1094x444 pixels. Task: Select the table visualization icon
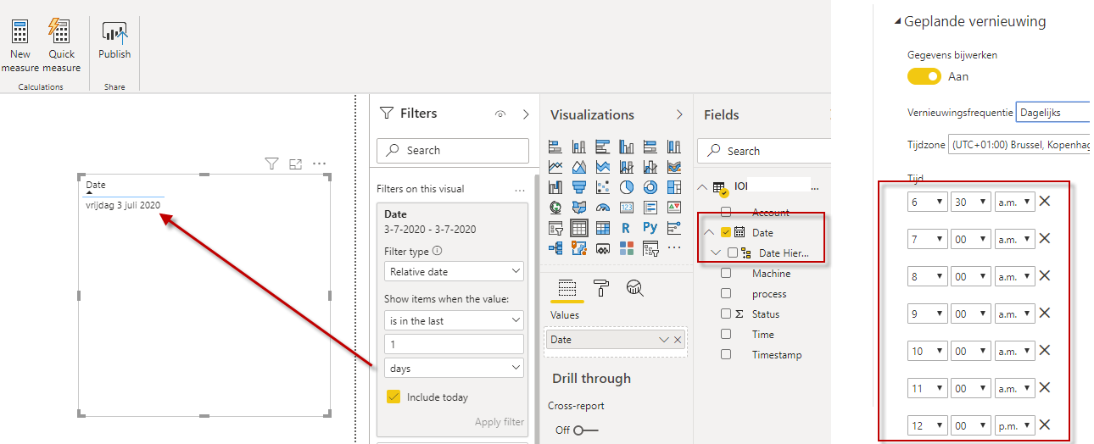(579, 227)
